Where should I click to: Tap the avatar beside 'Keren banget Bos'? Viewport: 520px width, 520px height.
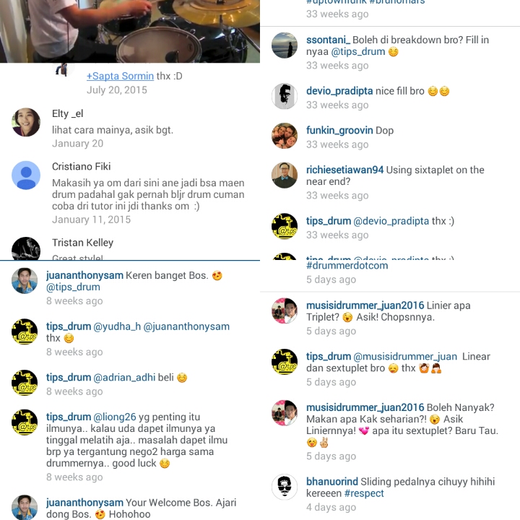(25, 280)
